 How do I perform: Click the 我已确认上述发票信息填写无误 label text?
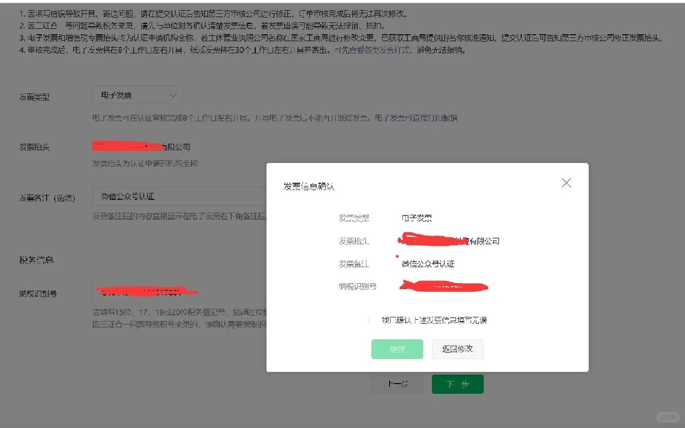click(x=434, y=321)
